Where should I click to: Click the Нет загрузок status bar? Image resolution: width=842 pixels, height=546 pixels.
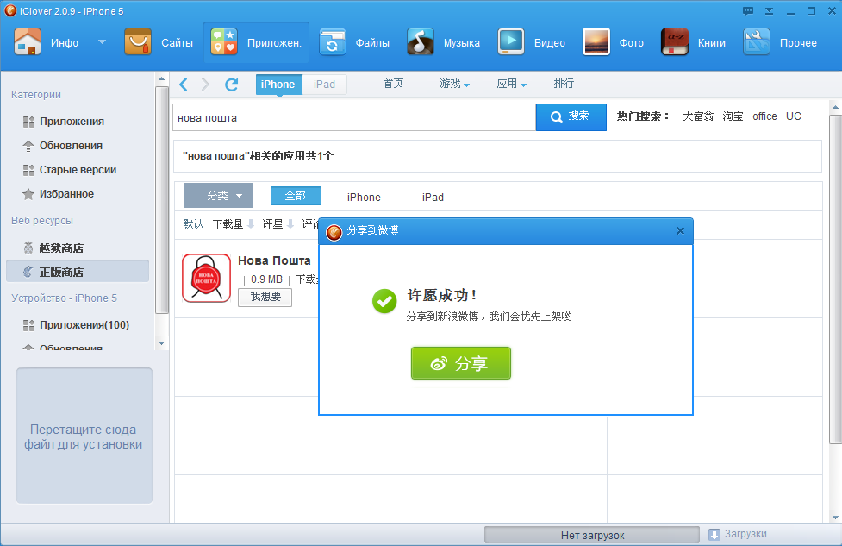click(592, 535)
